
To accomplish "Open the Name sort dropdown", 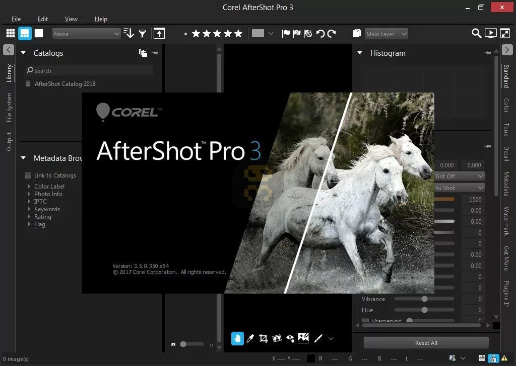I will [x=86, y=34].
